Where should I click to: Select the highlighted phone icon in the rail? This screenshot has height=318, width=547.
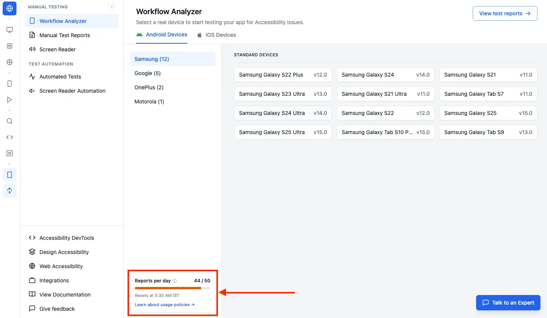tap(10, 175)
